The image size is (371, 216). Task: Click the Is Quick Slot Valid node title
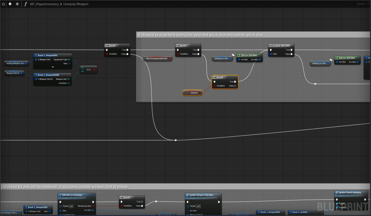(x=281, y=46)
